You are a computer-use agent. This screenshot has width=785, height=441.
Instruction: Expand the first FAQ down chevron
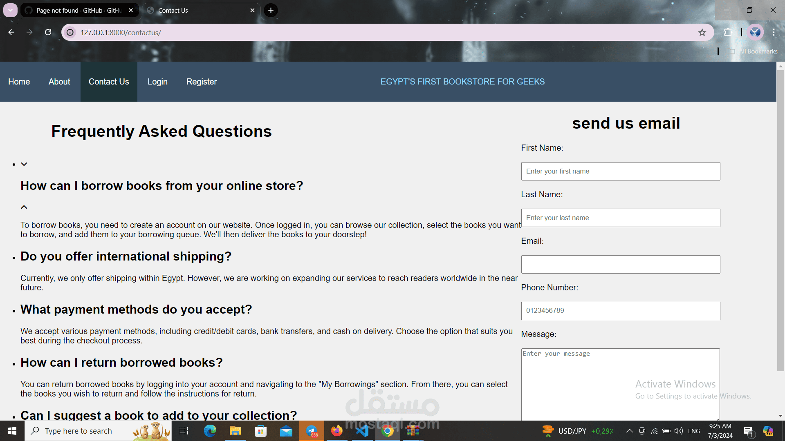point(24,164)
